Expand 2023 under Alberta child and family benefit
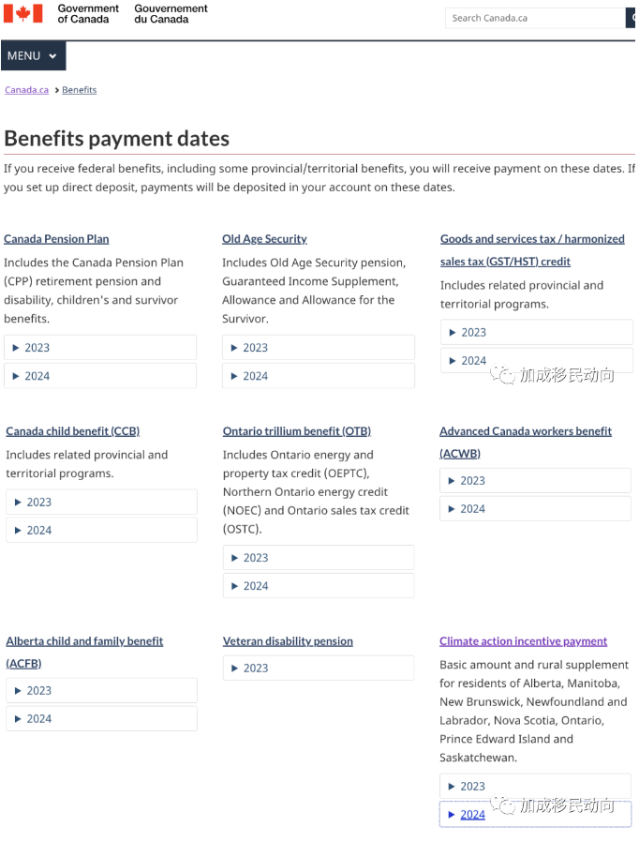This screenshot has height=842, width=639. [x=101, y=690]
